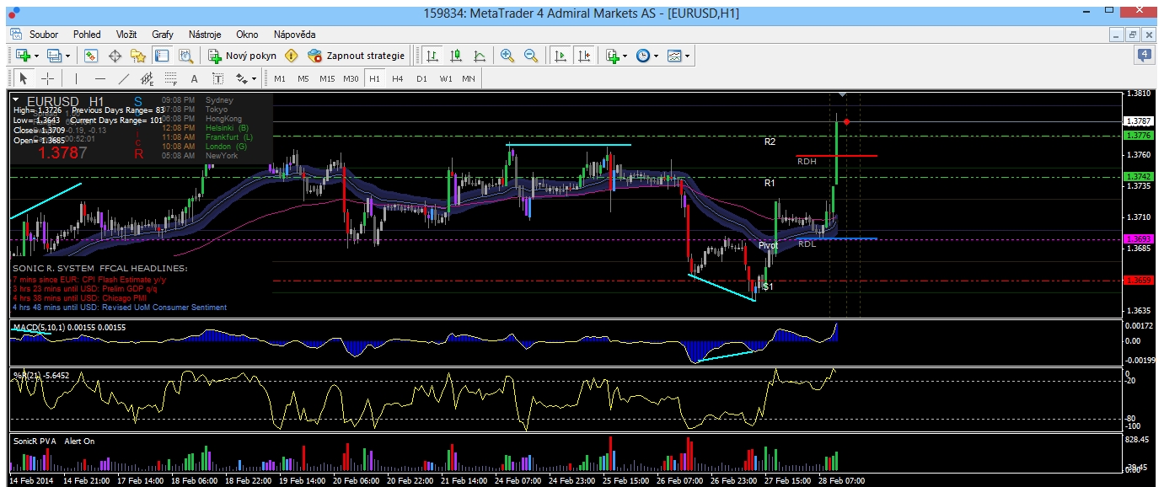Image resolution: width=1164 pixels, height=487 pixels.
Task: Toggle chart shift from right edge
Action: coord(583,56)
